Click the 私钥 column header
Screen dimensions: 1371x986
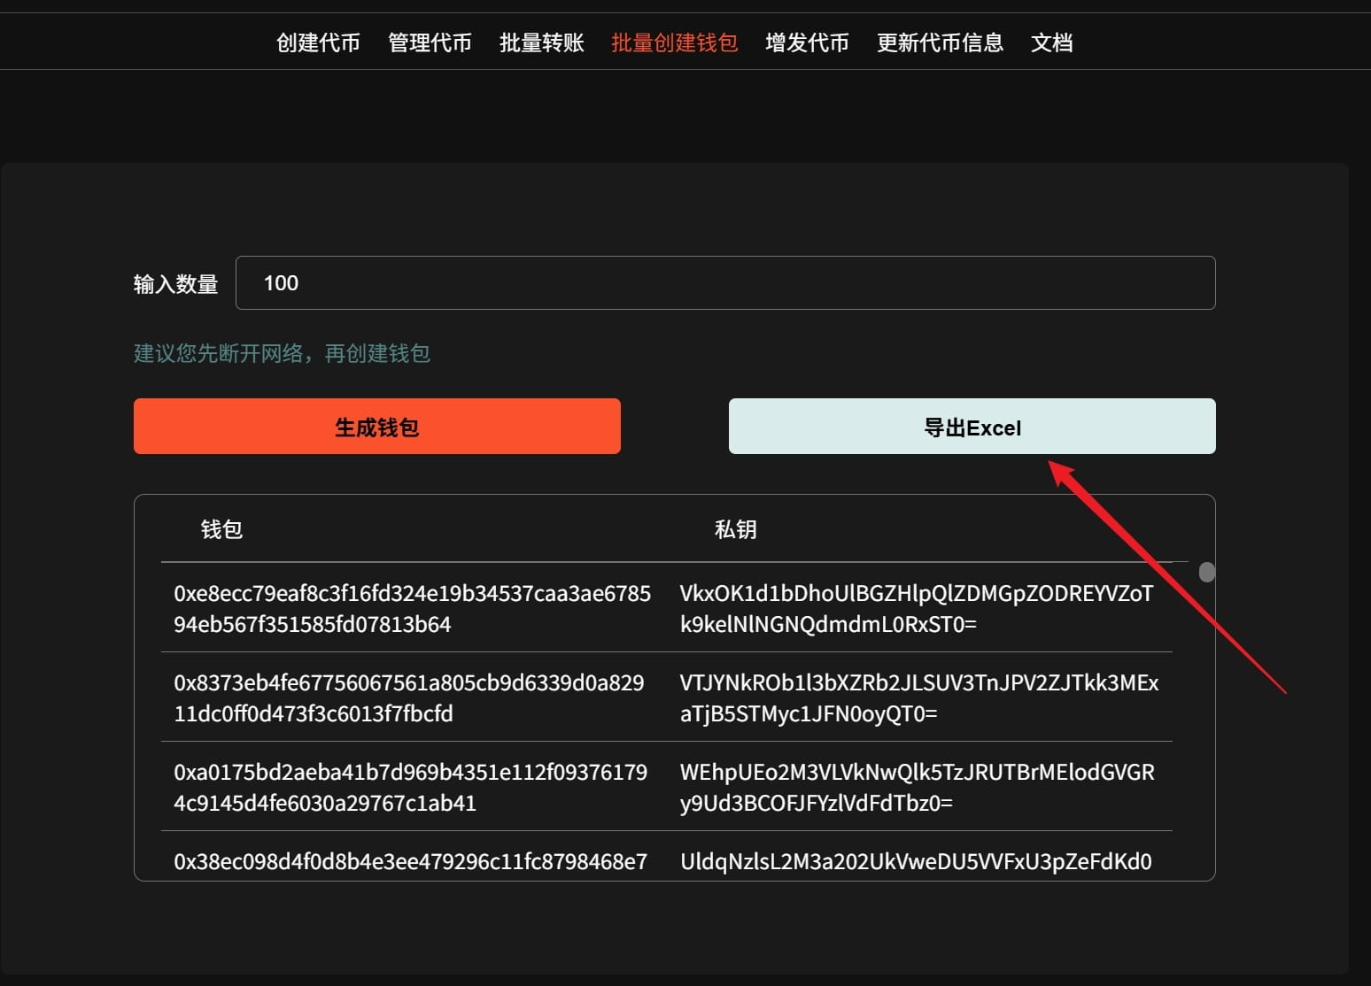pyautogui.click(x=735, y=529)
